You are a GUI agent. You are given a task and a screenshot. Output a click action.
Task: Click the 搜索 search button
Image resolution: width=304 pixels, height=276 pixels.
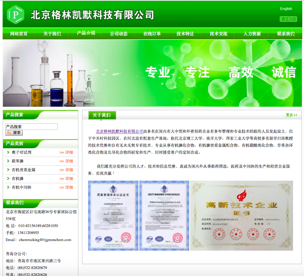click(x=14, y=133)
